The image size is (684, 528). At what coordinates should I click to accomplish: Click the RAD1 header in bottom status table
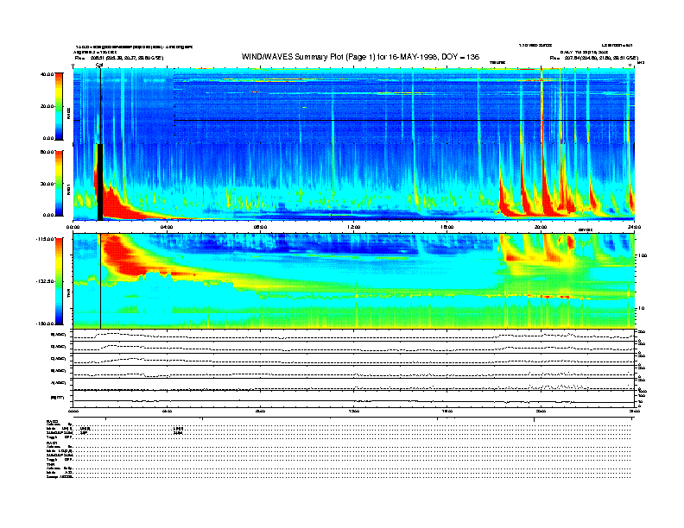(52, 443)
